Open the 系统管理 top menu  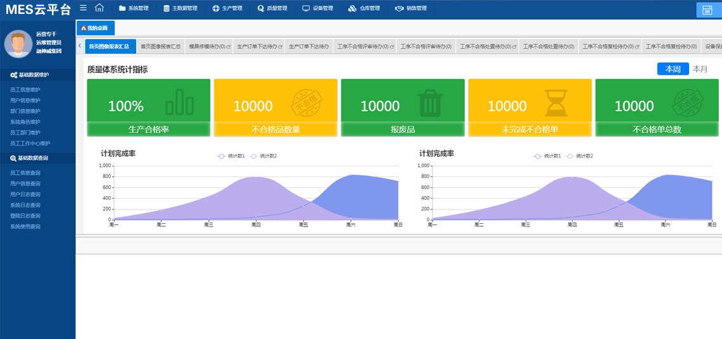click(134, 9)
